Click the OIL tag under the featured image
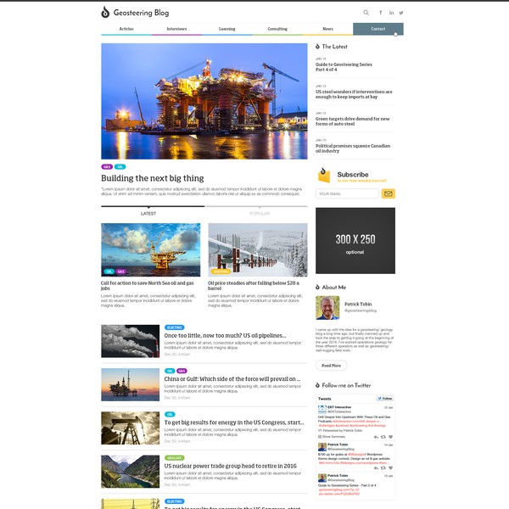Image resolution: width=509 pixels, height=509 pixels. pos(120,167)
